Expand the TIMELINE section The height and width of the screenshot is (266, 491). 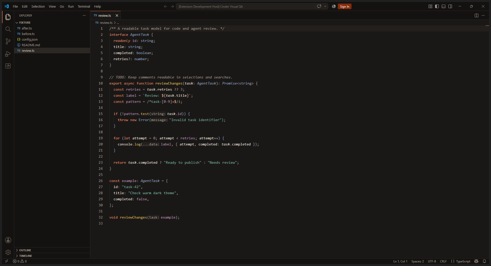click(52, 256)
